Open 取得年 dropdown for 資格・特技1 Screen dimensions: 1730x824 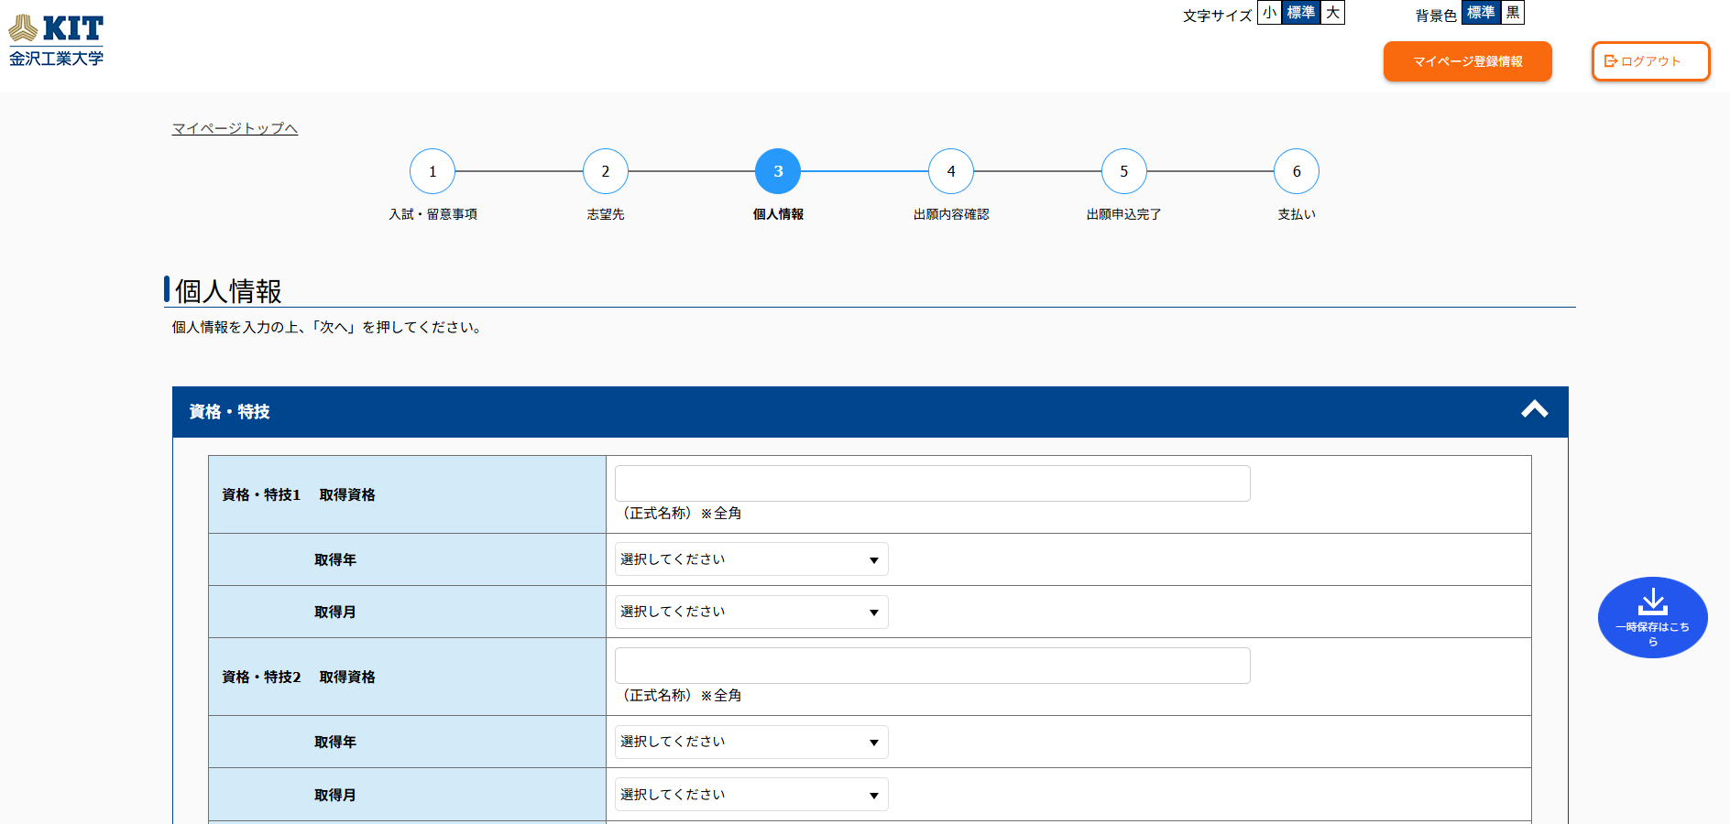pyautogui.click(x=751, y=559)
